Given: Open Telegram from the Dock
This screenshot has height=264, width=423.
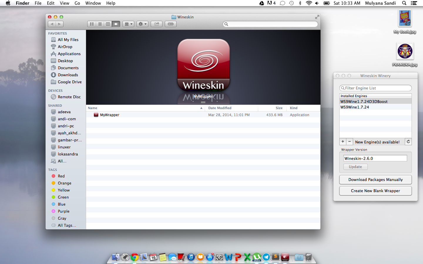Looking at the screenshot, I should [x=266, y=257].
